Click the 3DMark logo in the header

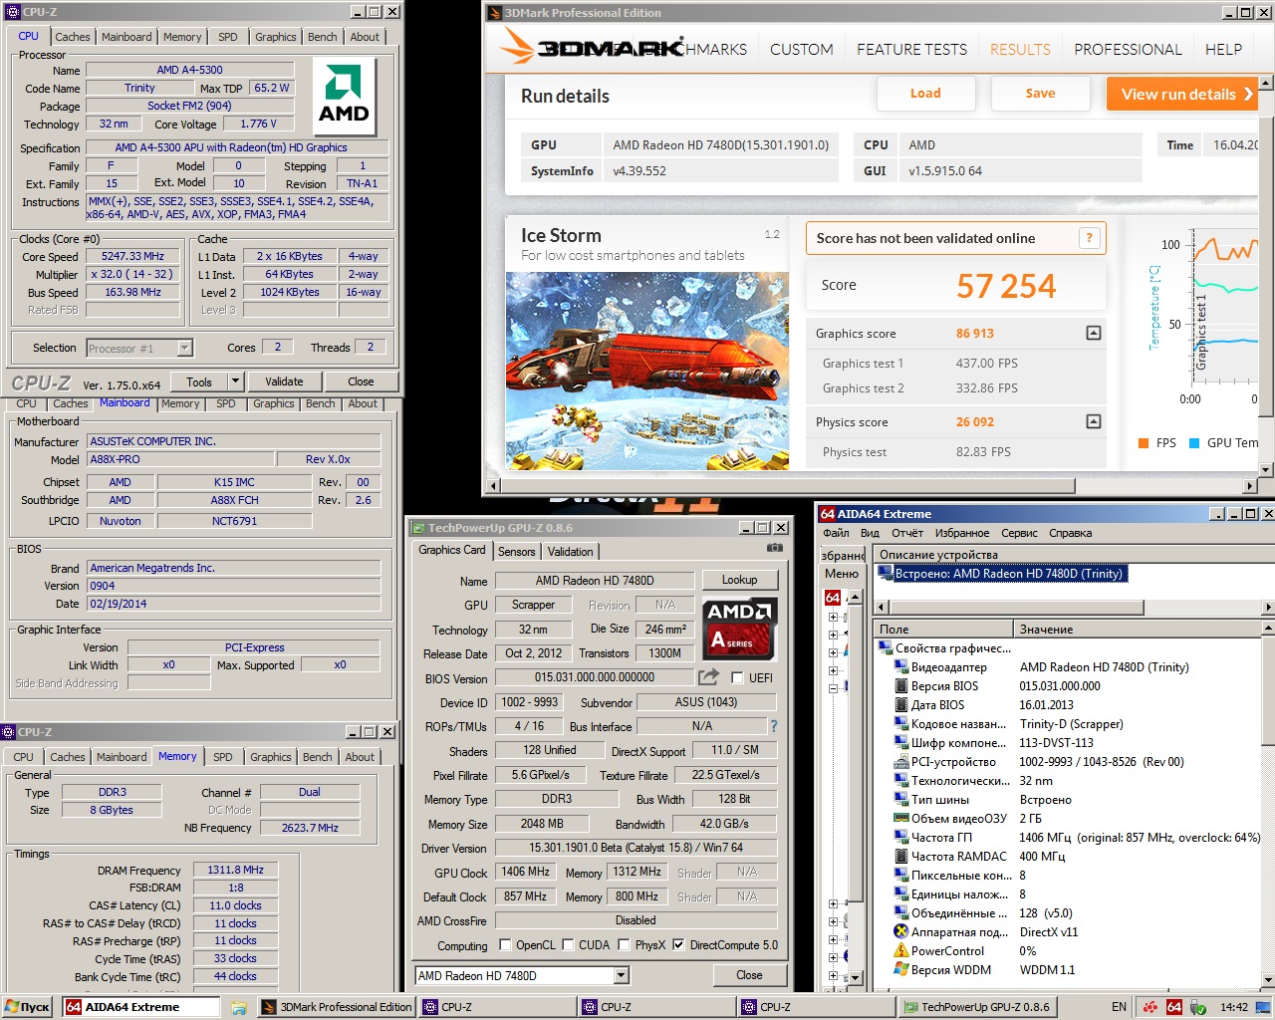[x=592, y=47]
